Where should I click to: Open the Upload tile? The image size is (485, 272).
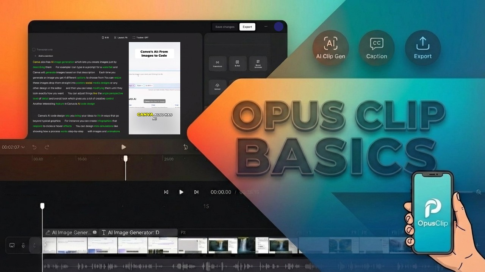point(217,87)
